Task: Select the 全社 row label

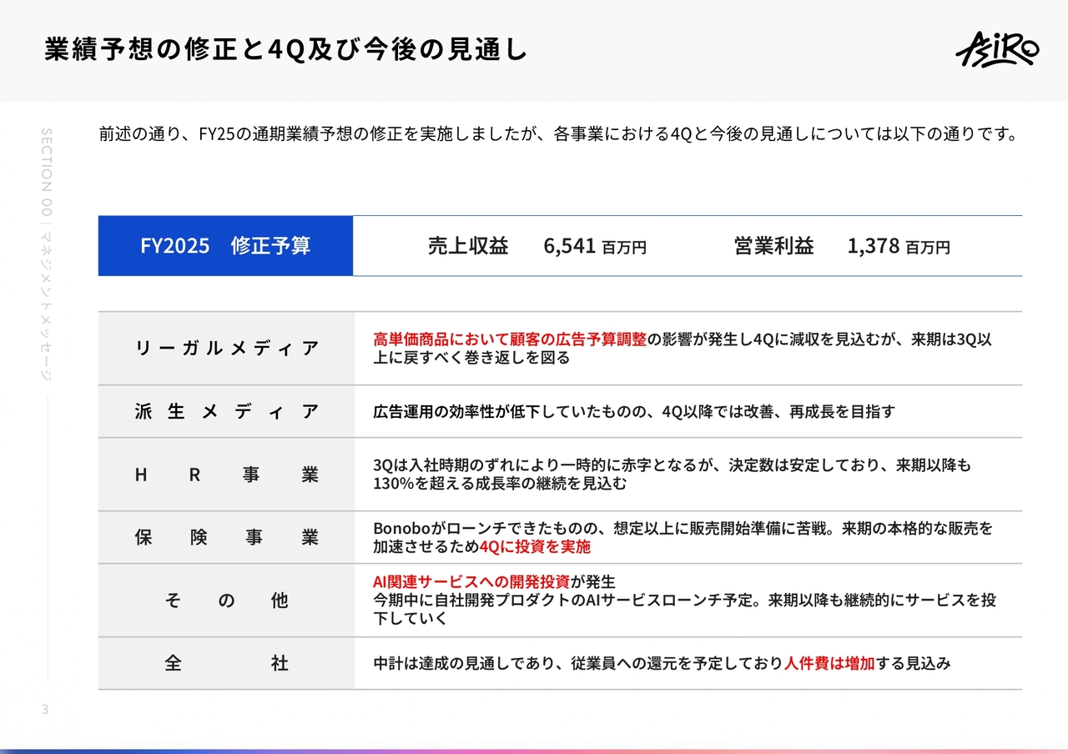Action: pyautogui.click(x=226, y=664)
